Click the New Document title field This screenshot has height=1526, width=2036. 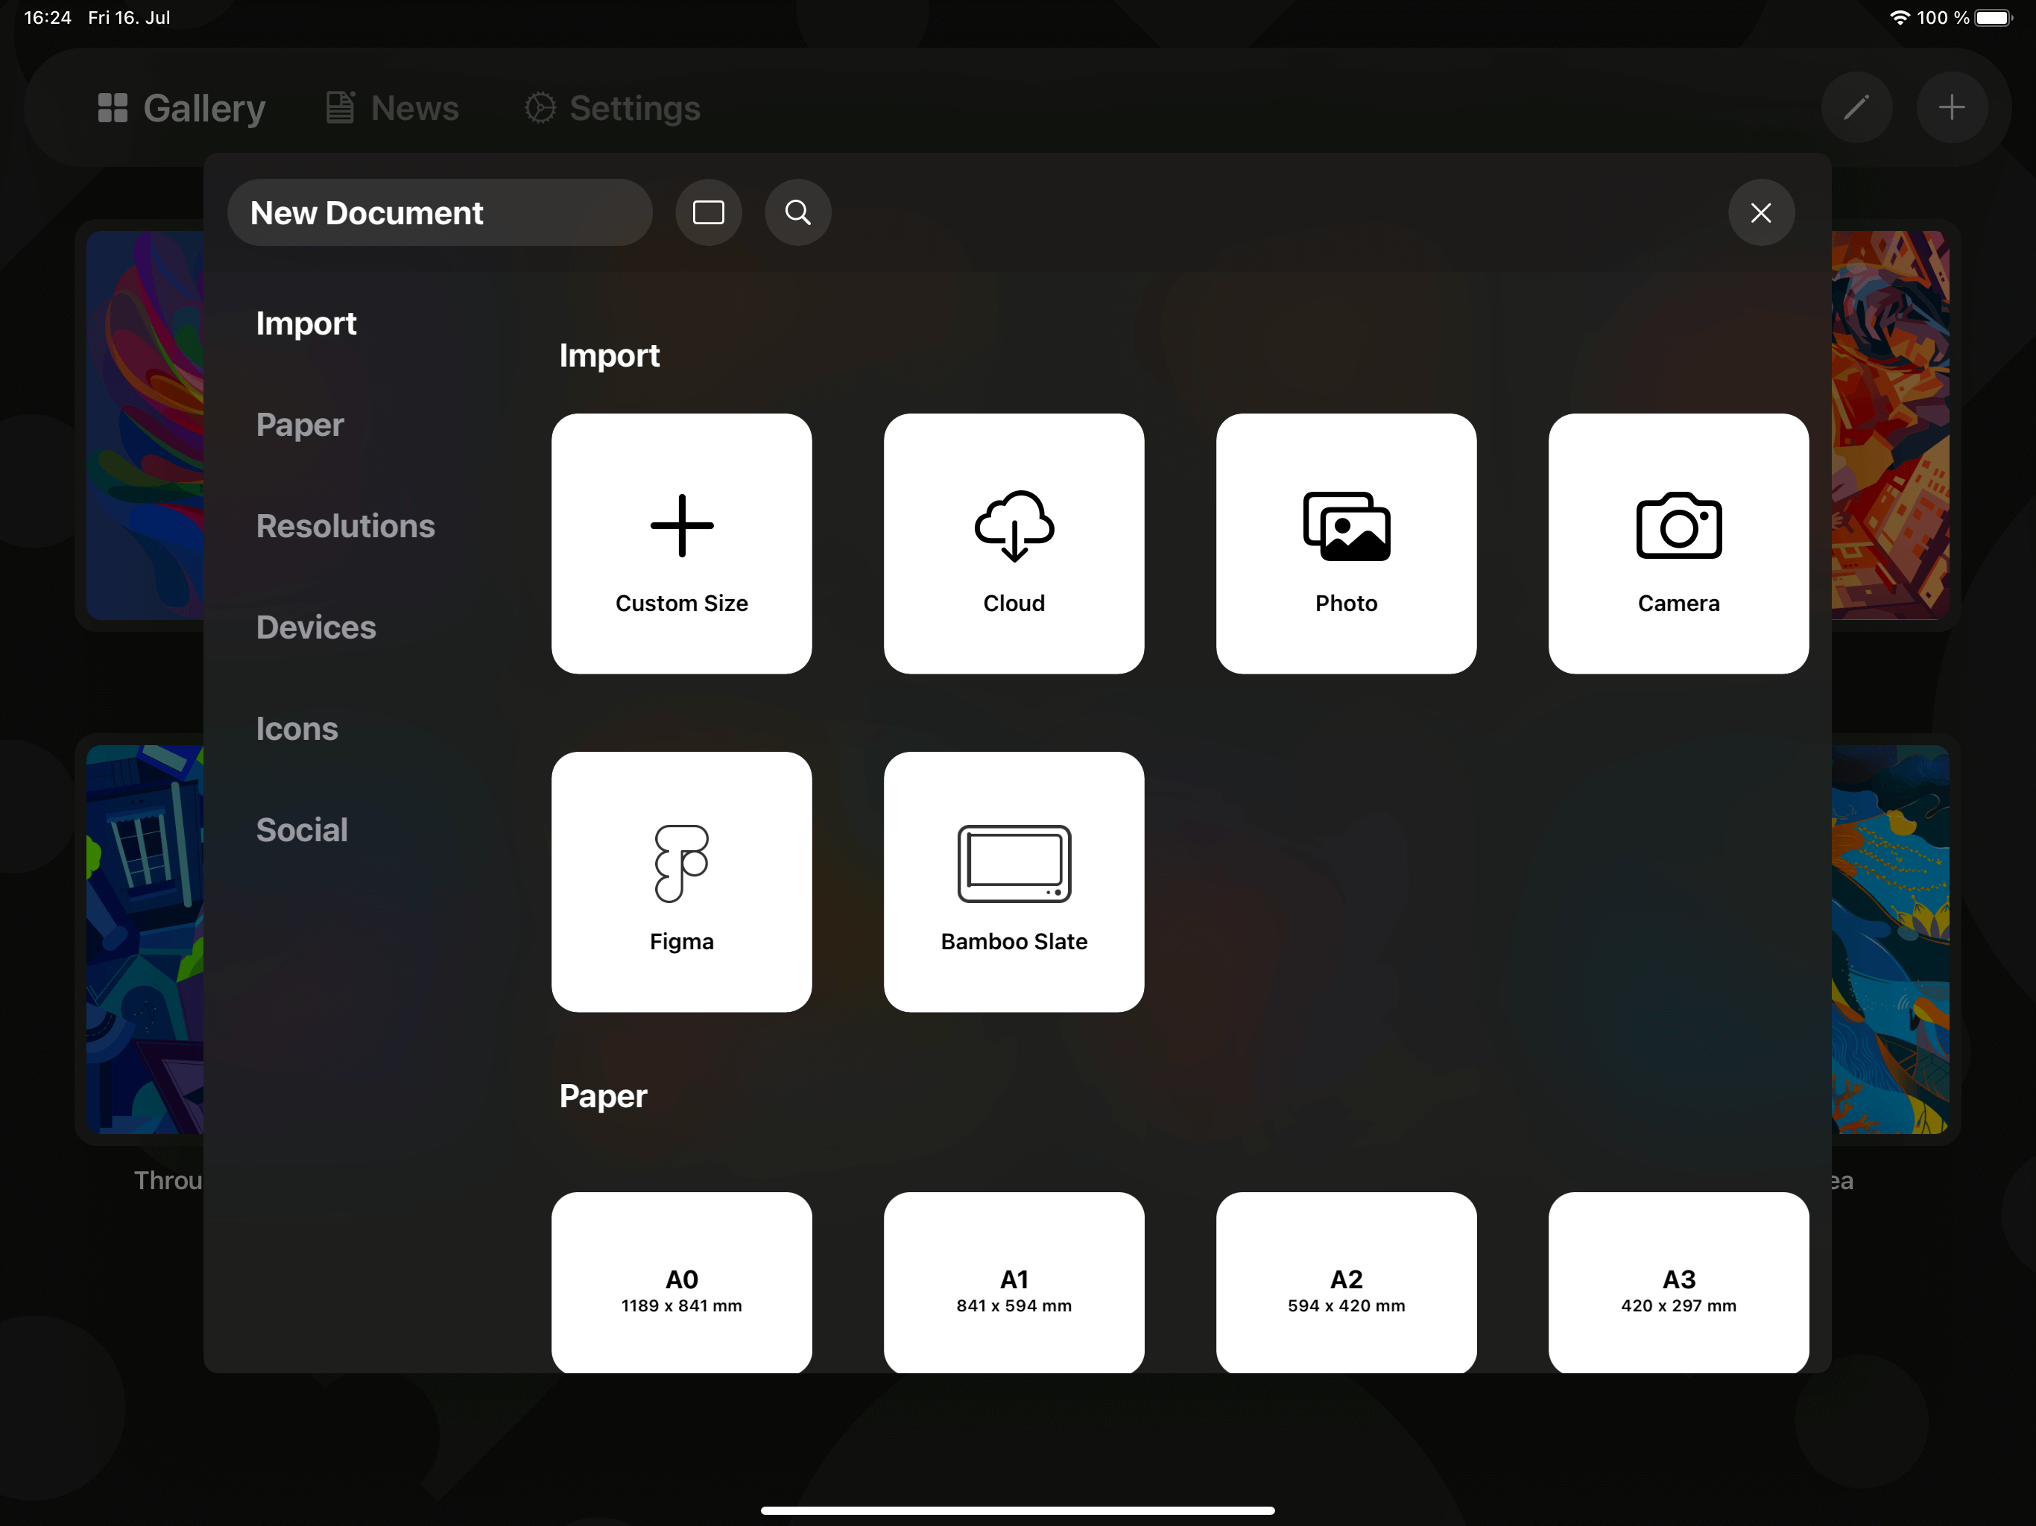coord(440,212)
